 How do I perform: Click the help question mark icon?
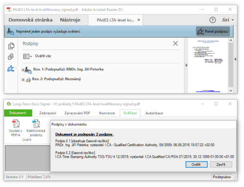pyautogui.click(x=212, y=20)
